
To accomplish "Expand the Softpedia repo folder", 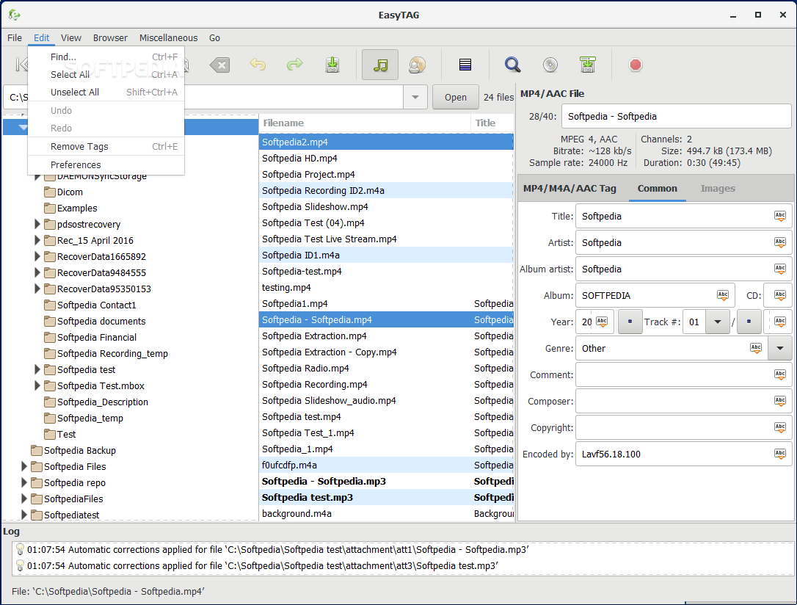I will point(23,482).
